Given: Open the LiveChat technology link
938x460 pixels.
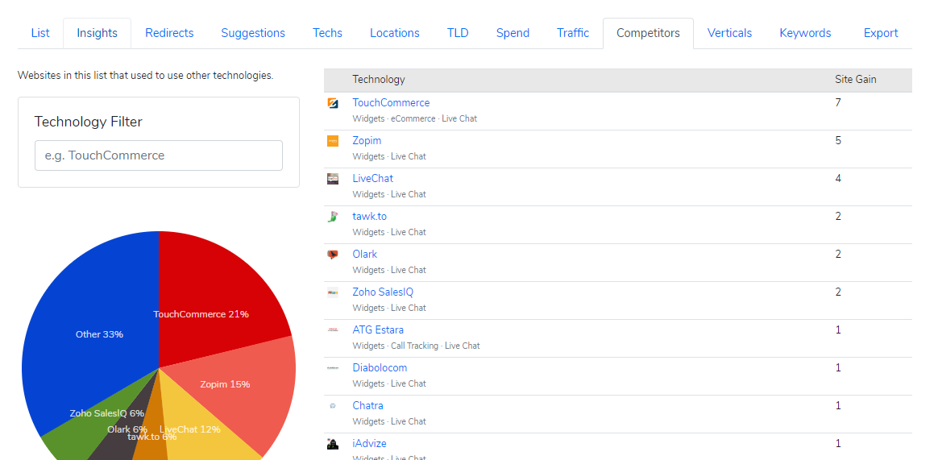Looking at the screenshot, I should (372, 178).
